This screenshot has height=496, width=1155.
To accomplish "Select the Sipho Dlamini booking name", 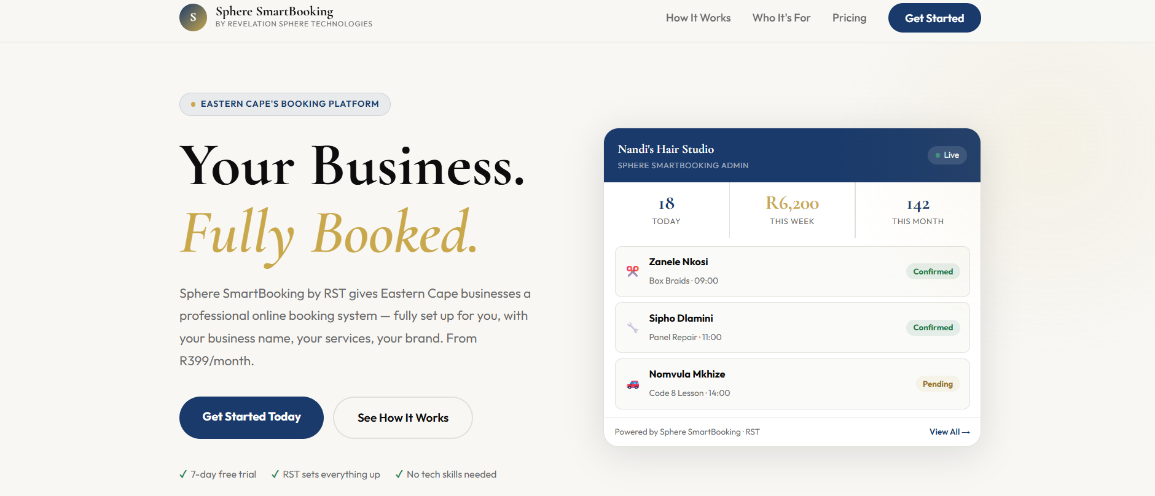I will coord(681,318).
